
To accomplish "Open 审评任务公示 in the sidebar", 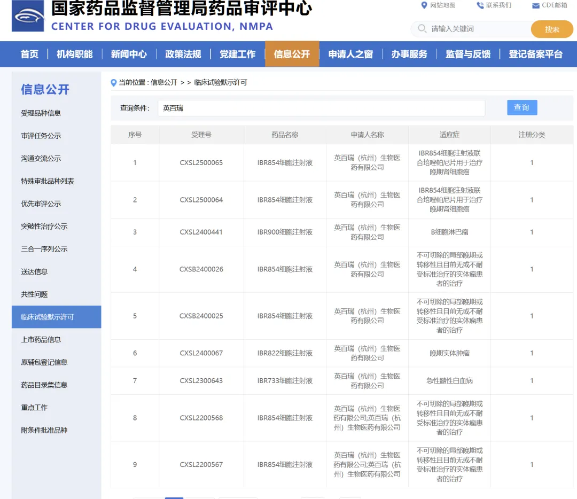I will pos(41,136).
